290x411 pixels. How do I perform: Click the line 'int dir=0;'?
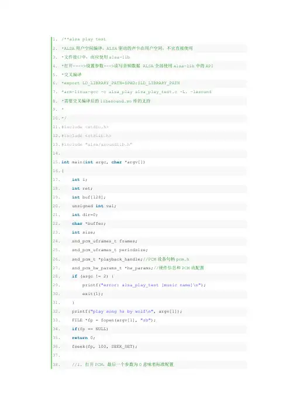(85, 215)
